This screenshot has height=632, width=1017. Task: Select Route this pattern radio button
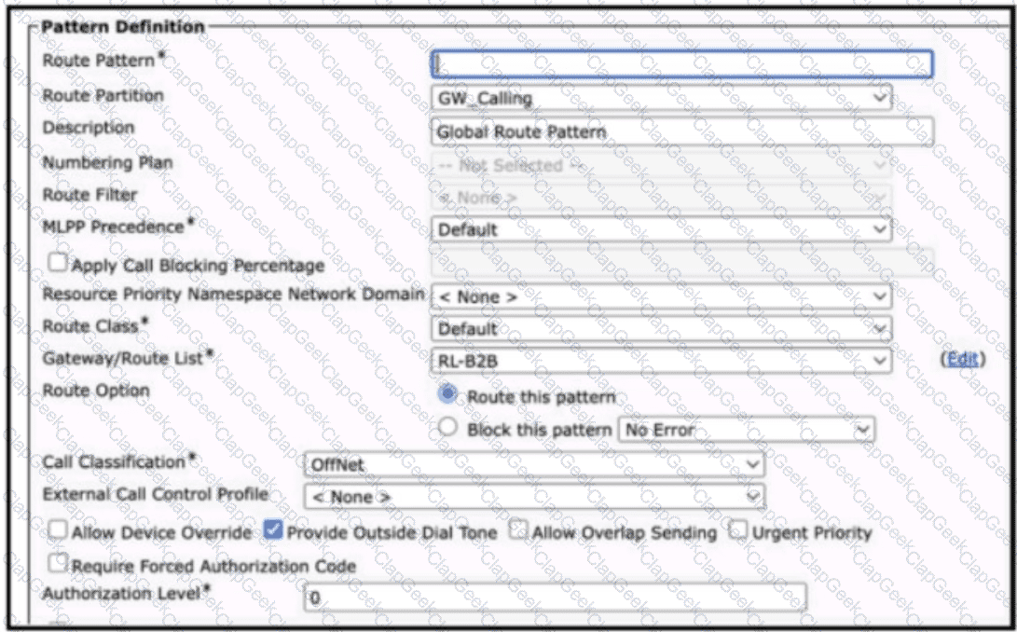(449, 395)
